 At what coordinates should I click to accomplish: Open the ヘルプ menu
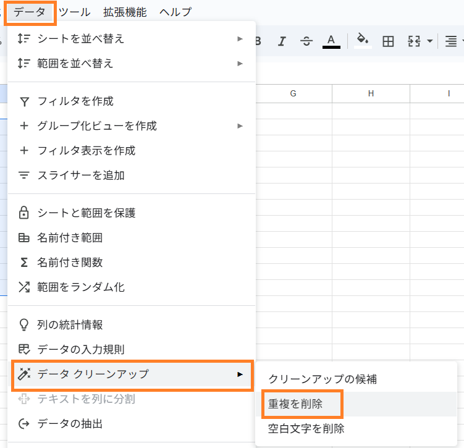175,12
